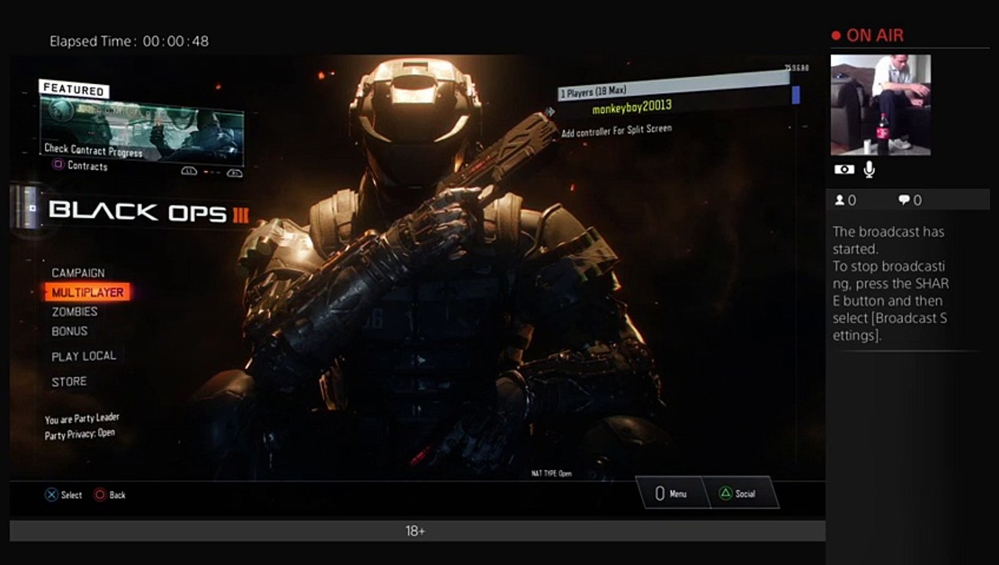999x565 pixels.
Task: Click the L1 shoulder button indicator
Action: (188, 171)
